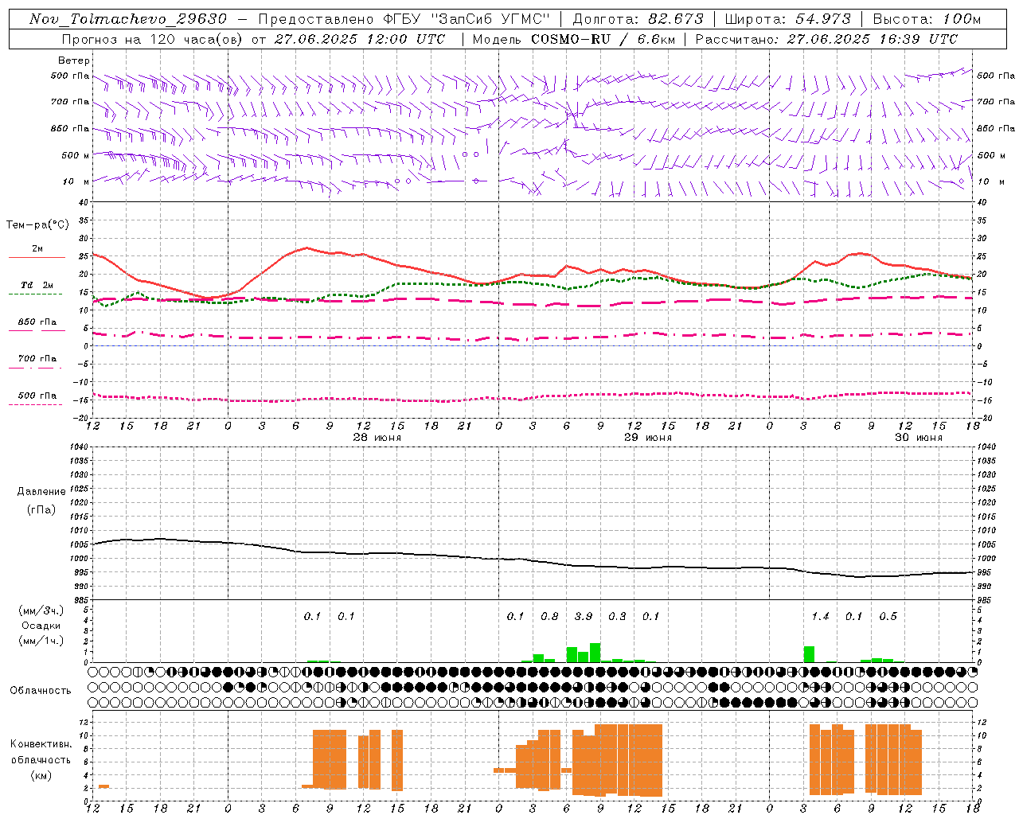Click the dotted pink line under legend '500 гПа'
The width and height of the screenshot is (1019, 815).
pos(36,404)
